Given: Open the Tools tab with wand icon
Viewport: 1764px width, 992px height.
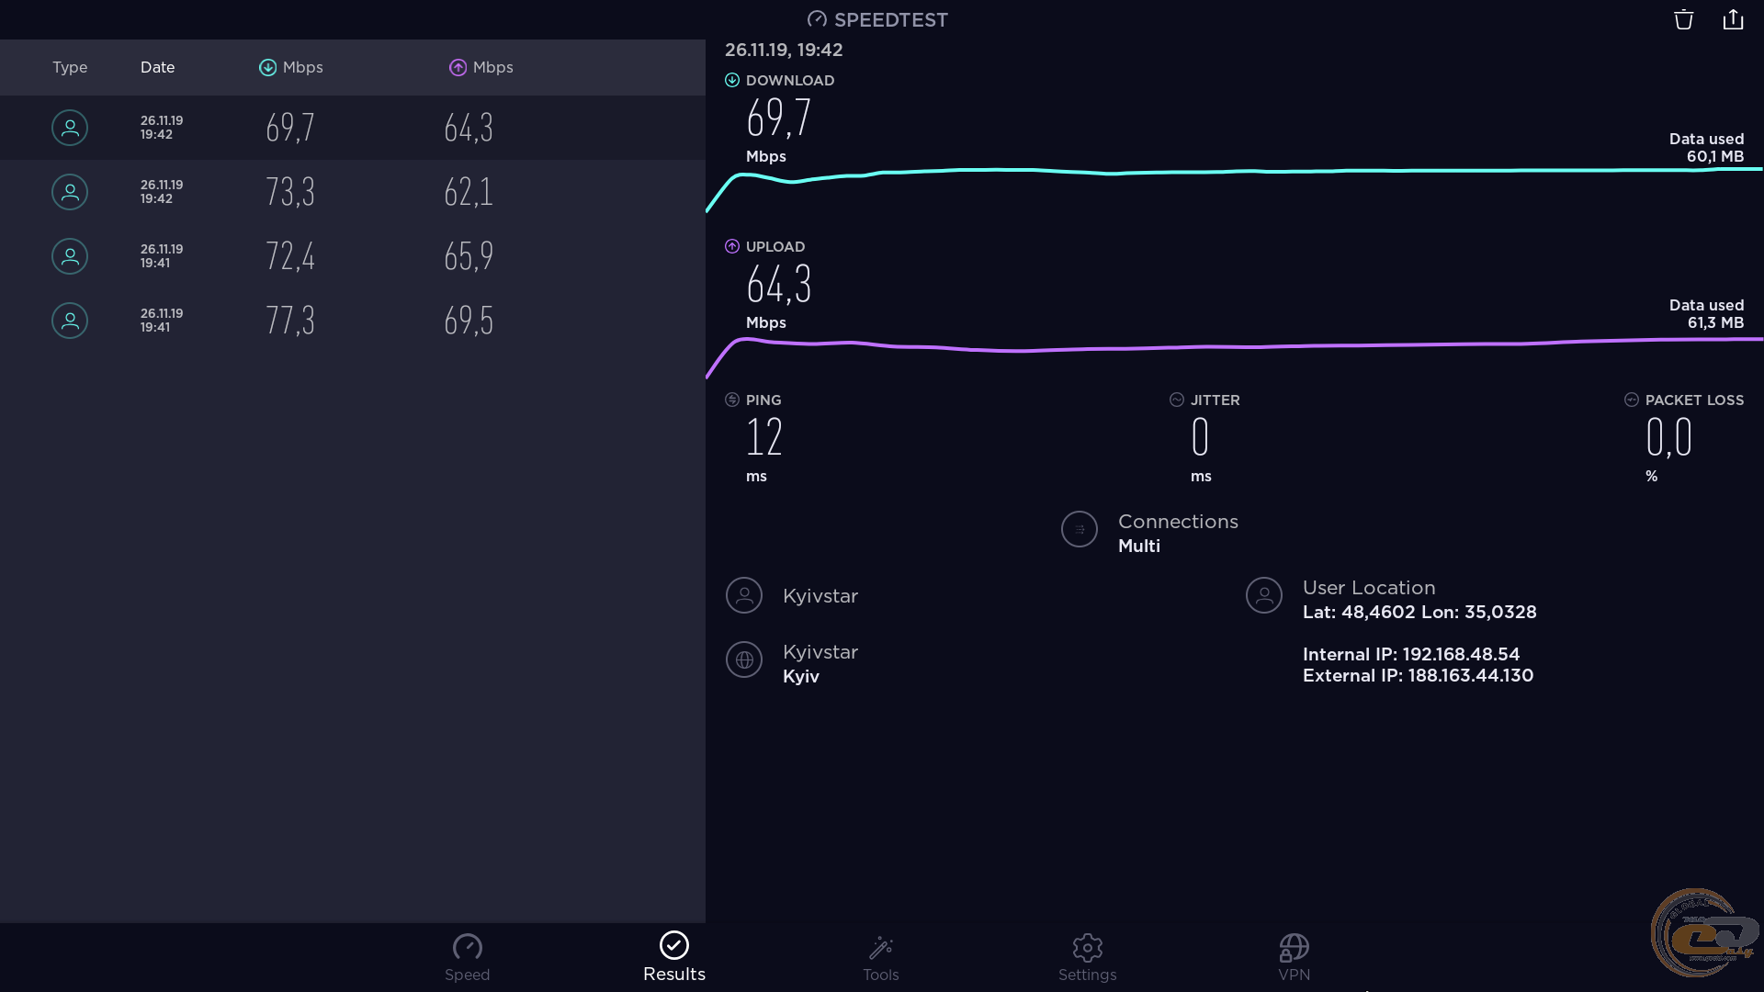Looking at the screenshot, I should (880, 957).
